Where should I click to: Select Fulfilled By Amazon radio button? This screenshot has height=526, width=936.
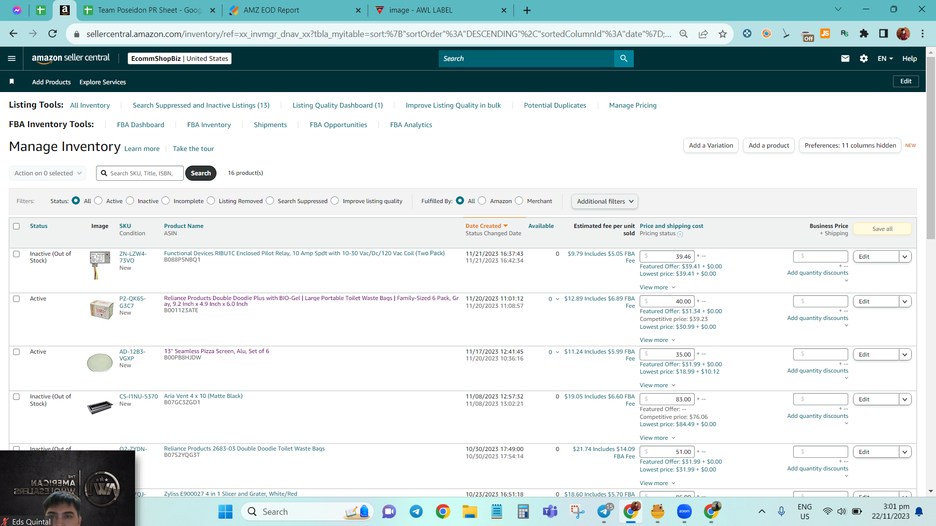click(x=482, y=201)
